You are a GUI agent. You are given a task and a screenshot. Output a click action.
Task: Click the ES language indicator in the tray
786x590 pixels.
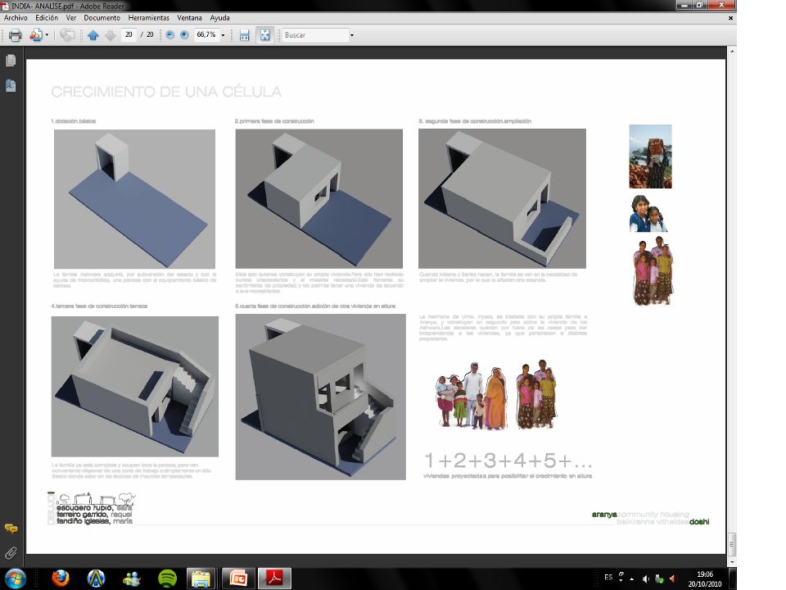(x=608, y=578)
